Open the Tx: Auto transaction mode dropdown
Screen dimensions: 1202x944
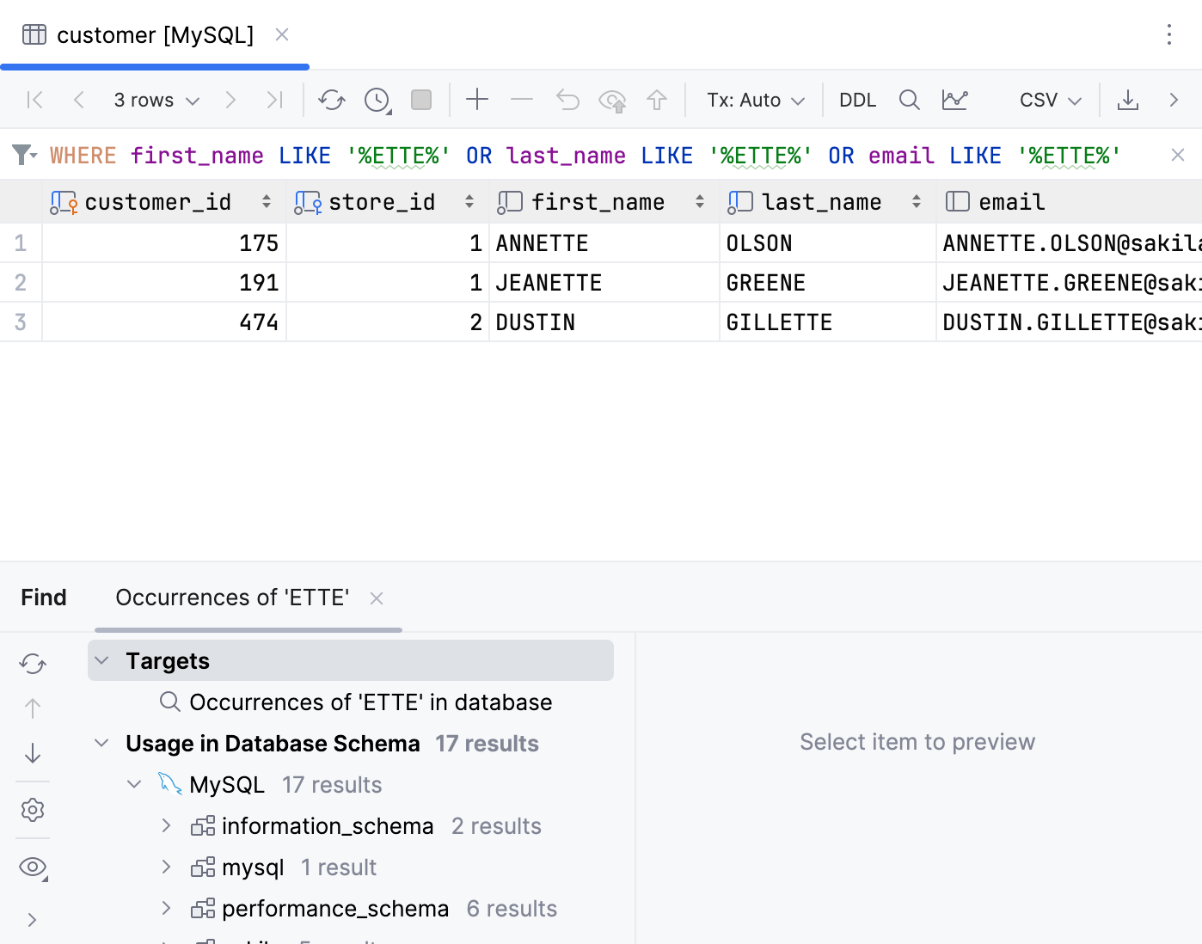753,100
